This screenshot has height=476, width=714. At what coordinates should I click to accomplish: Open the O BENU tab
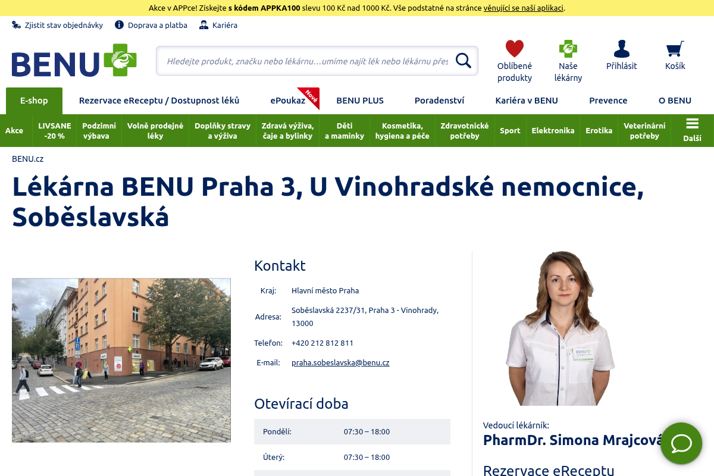click(675, 101)
